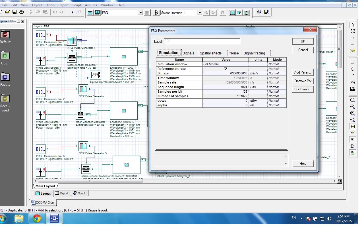Change Mode of Samples per bit row
Screen dimensions: 364x228
pyautogui.click(x=277, y=91)
